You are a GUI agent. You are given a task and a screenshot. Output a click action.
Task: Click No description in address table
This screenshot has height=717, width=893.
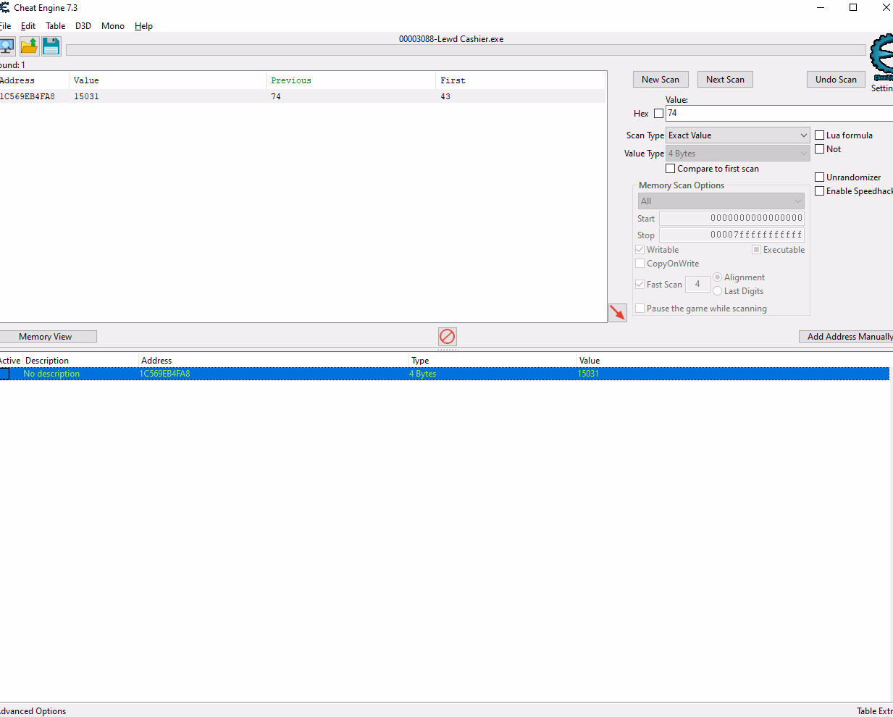[51, 374]
